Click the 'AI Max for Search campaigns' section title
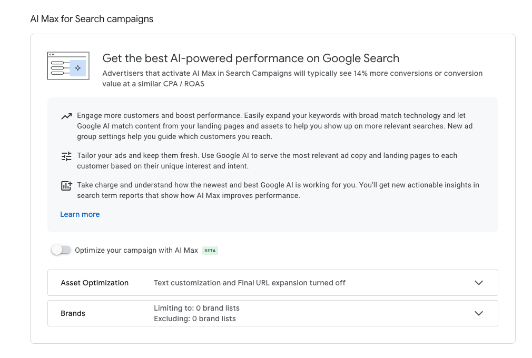The height and width of the screenshot is (358, 532). coord(92,19)
